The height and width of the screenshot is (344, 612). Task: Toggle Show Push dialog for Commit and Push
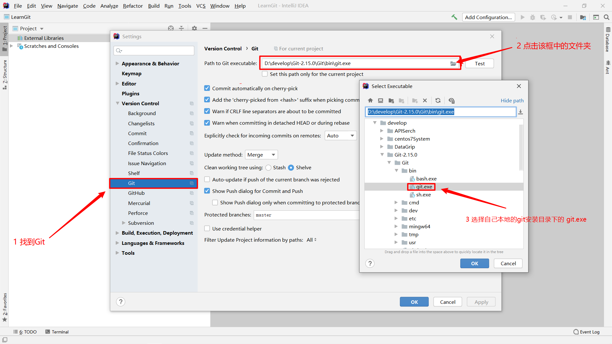coord(207,191)
